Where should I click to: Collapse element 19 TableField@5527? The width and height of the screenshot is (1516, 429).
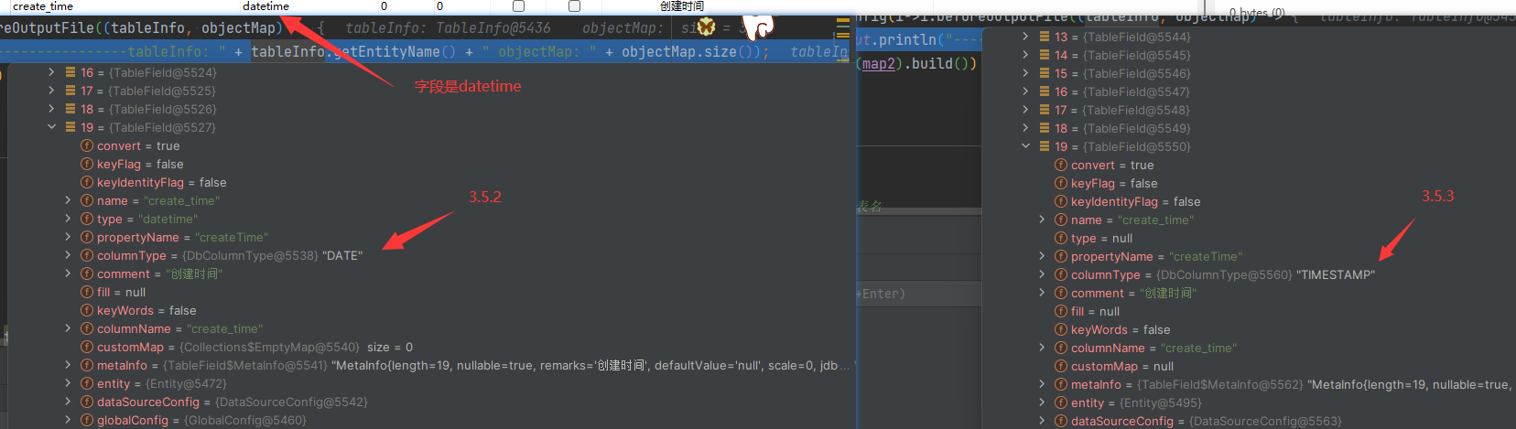52,127
